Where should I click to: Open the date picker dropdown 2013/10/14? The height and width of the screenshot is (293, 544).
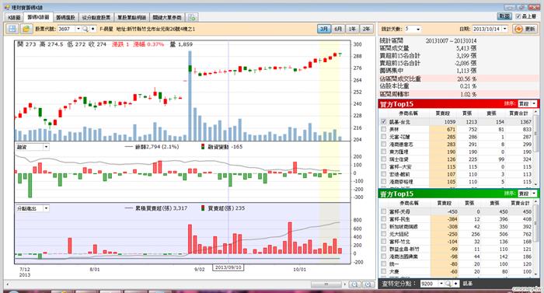505,30
